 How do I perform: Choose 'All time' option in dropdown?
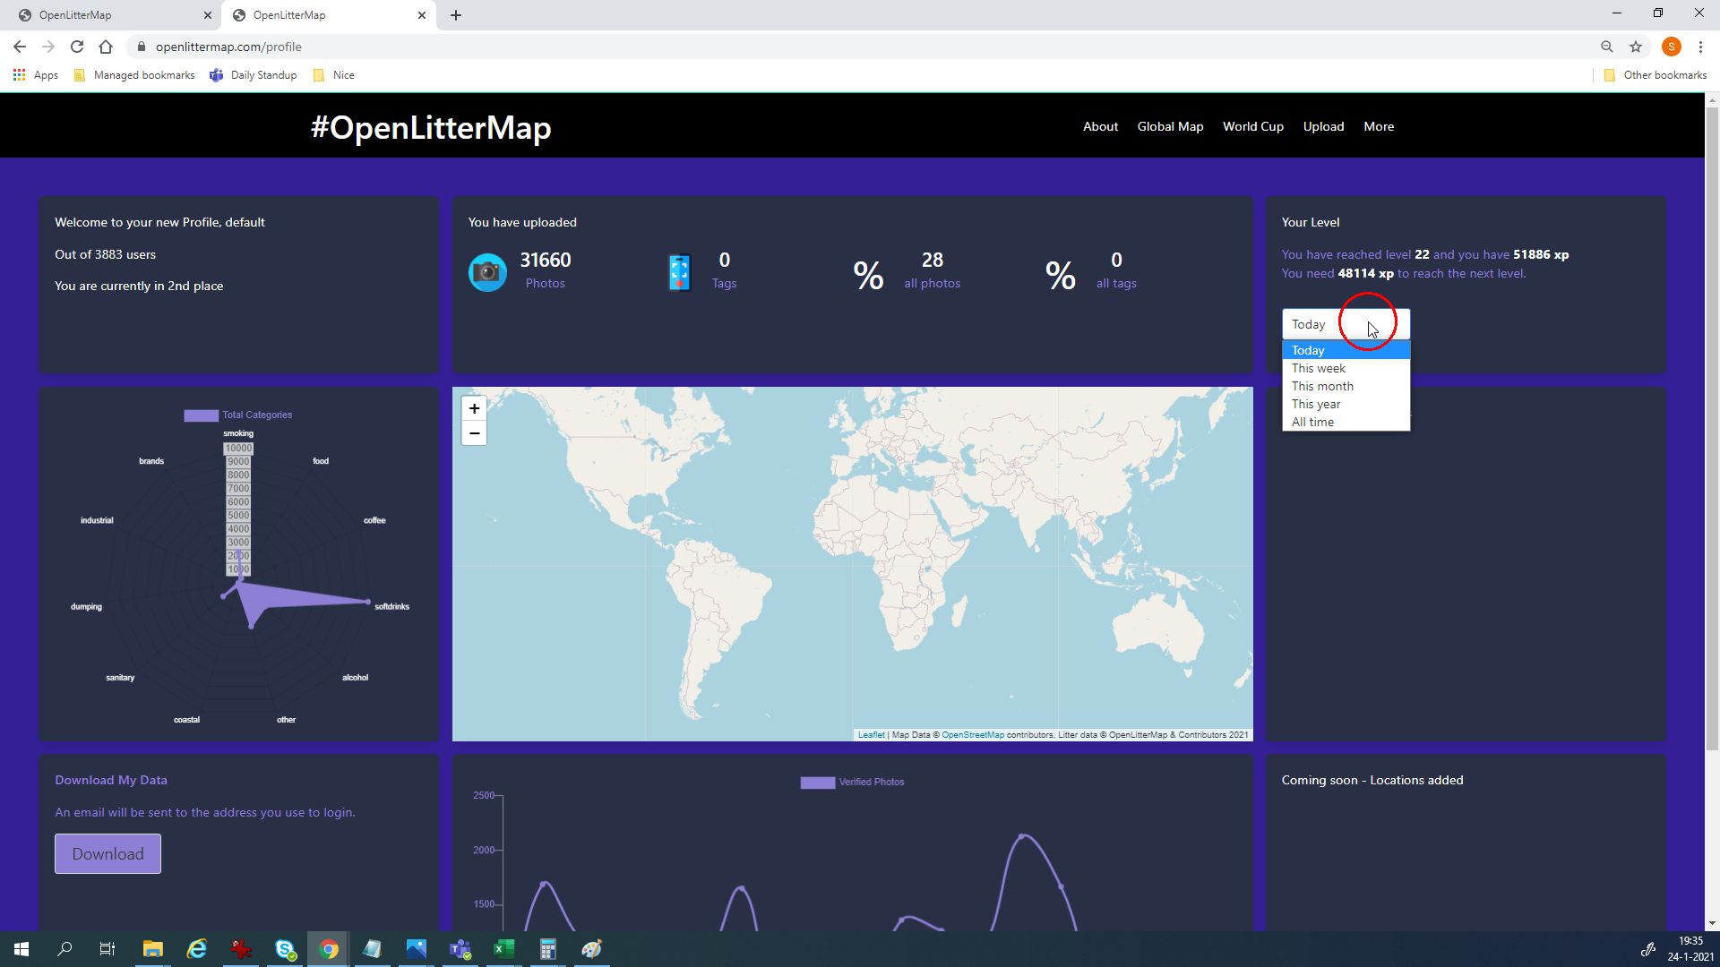(1312, 423)
